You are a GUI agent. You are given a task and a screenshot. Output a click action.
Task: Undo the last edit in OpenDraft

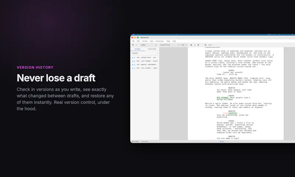133,45
